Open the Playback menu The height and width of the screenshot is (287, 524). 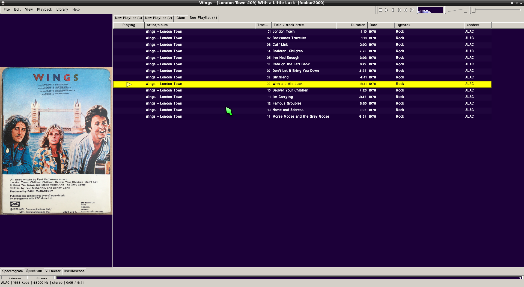click(x=44, y=10)
